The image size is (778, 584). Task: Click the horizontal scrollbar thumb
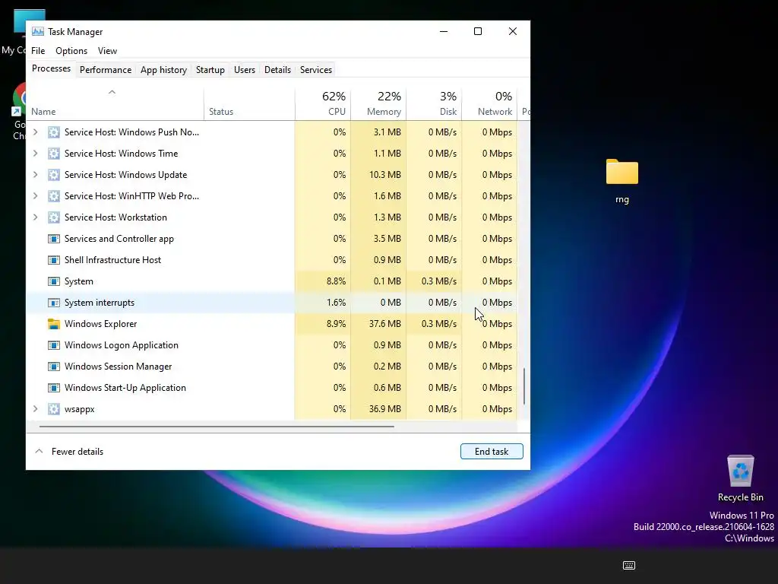pos(217,426)
